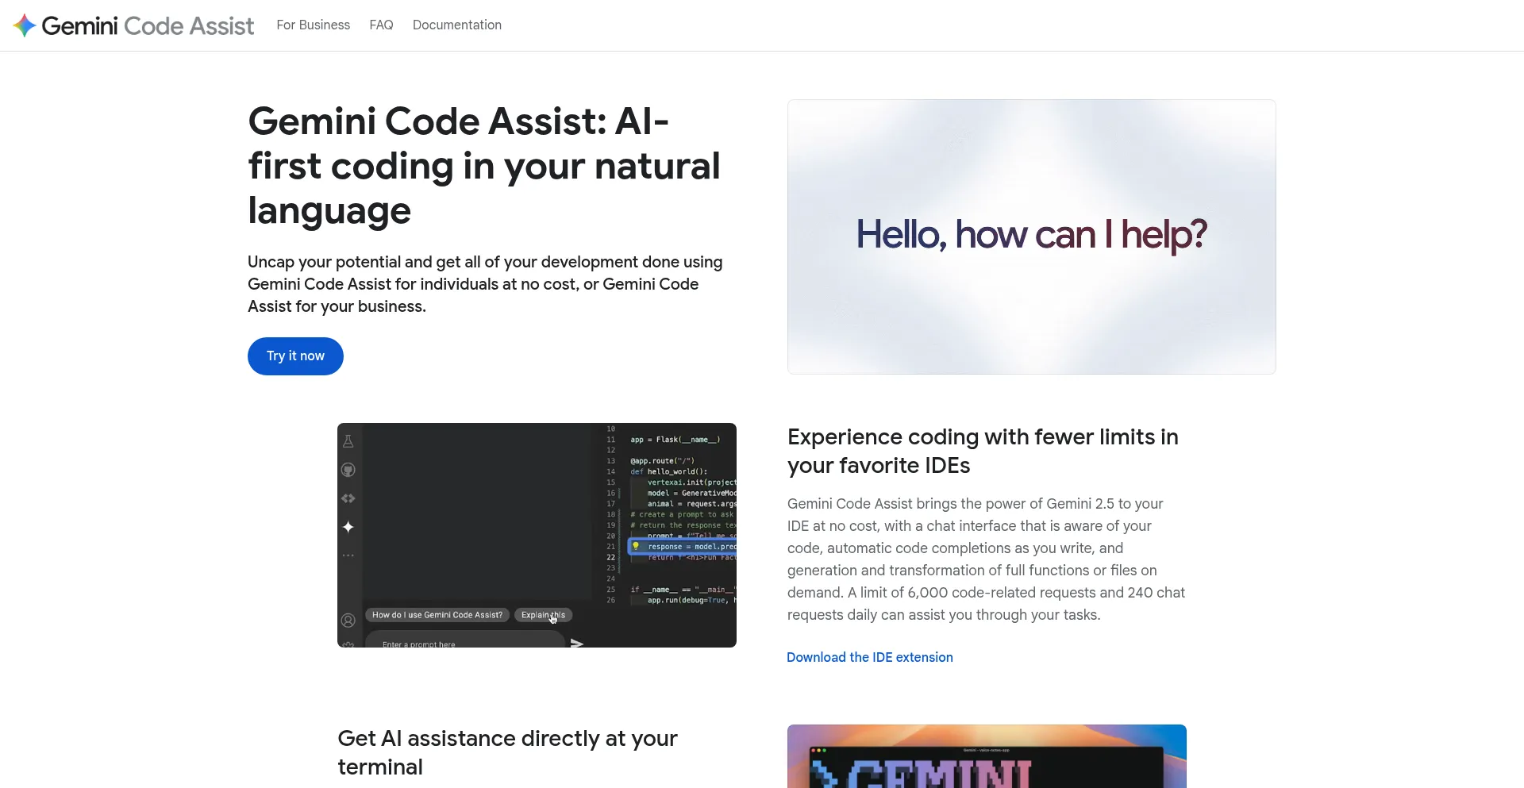The height and width of the screenshot is (788, 1524).
Task: Click the code line app = Flask(__name__)
Action: coord(675,440)
